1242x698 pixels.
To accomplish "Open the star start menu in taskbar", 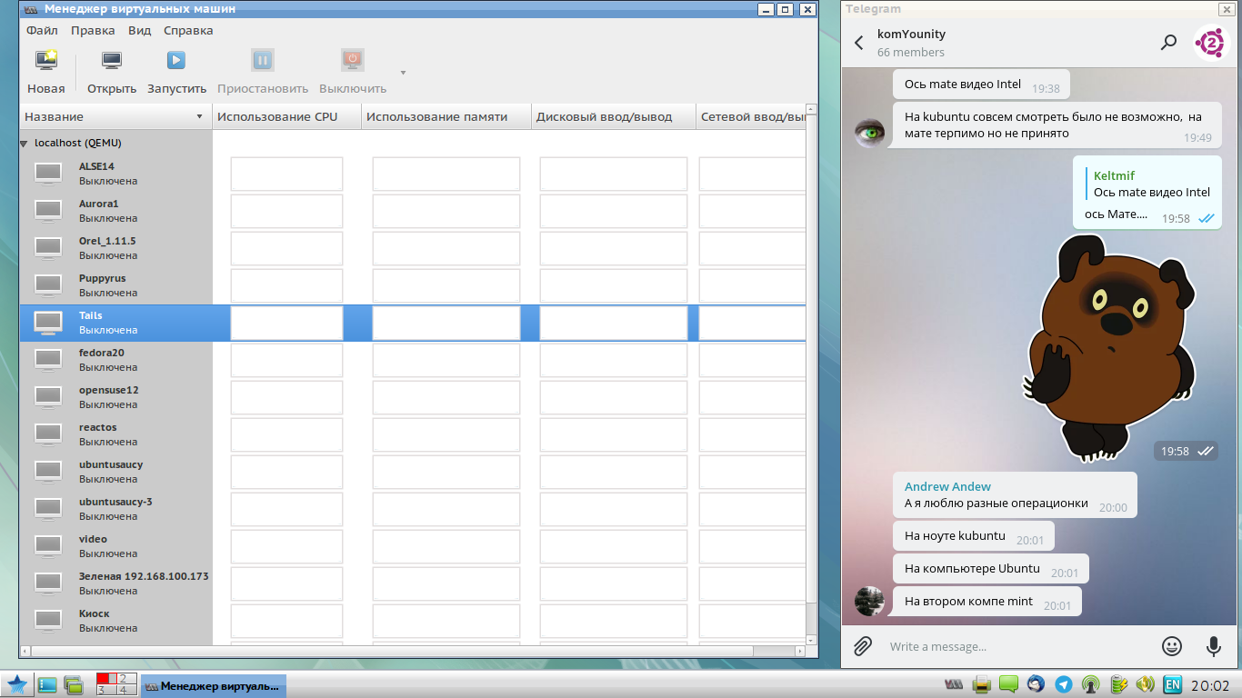I will (x=17, y=684).
